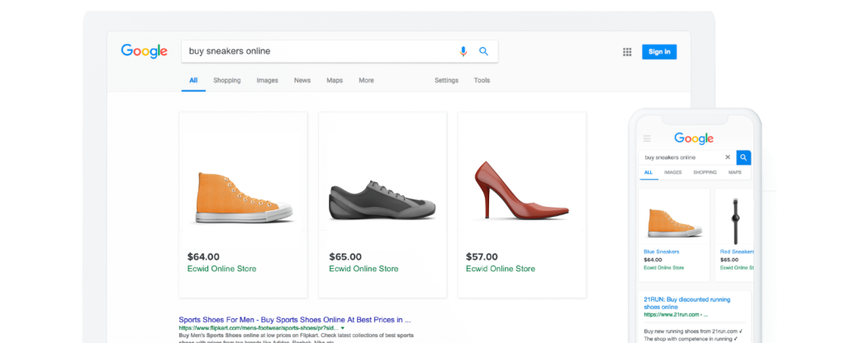The width and height of the screenshot is (846, 343).
Task: Click the phone search field
Action: 687,157
